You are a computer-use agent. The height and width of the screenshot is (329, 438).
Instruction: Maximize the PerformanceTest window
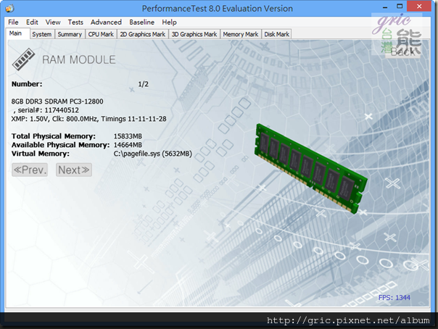tap(400, 6)
